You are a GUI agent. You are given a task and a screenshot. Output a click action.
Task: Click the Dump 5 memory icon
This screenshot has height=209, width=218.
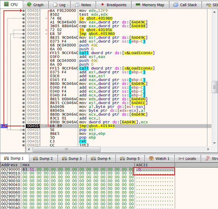(x=122, y=158)
